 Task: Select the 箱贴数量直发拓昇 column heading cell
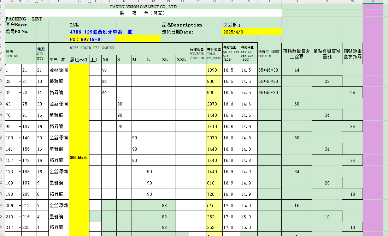coord(352,54)
